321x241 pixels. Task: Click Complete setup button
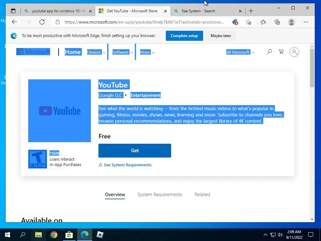click(184, 36)
